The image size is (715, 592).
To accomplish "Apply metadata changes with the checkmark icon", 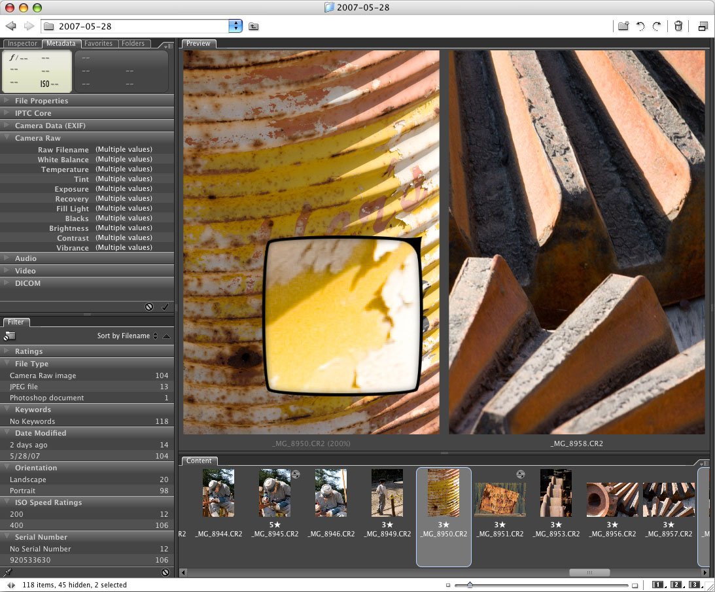I will point(165,306).
